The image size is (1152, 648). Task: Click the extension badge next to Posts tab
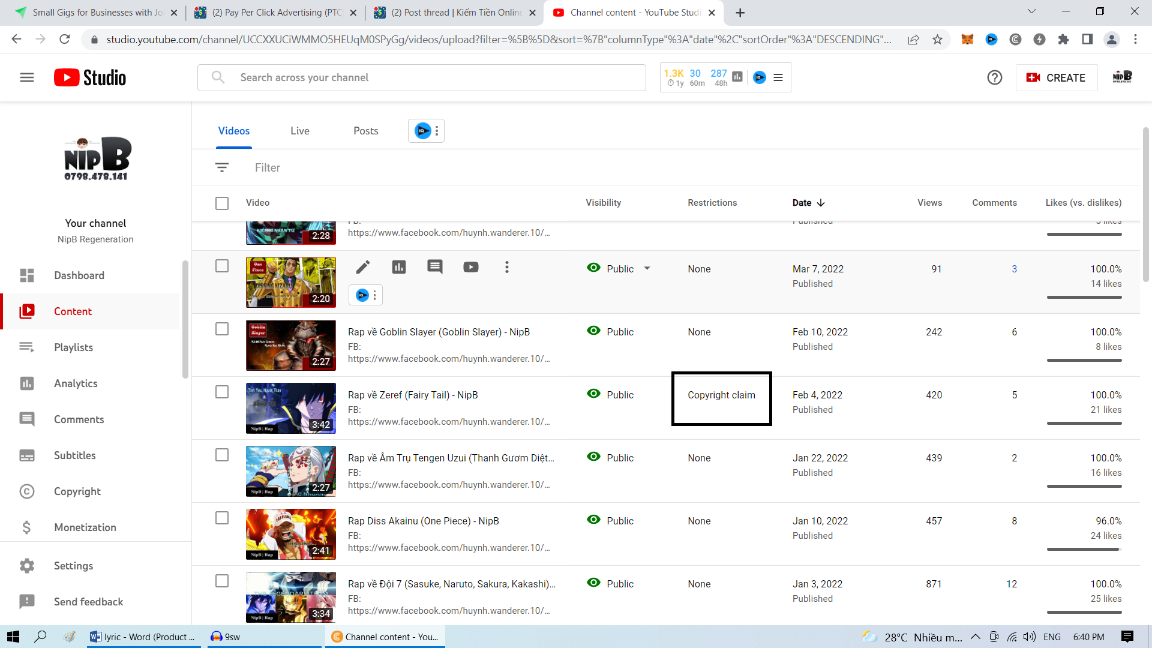pos(423,131)
